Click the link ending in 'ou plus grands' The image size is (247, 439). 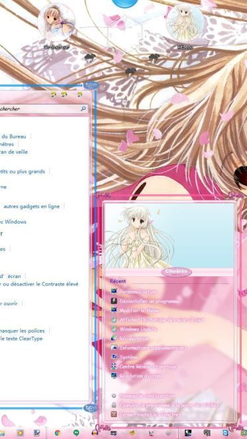(x=23, y=172)
